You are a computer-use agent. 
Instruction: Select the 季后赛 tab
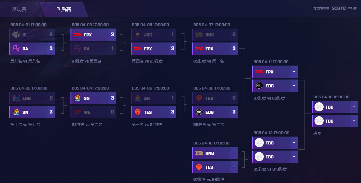64,9
